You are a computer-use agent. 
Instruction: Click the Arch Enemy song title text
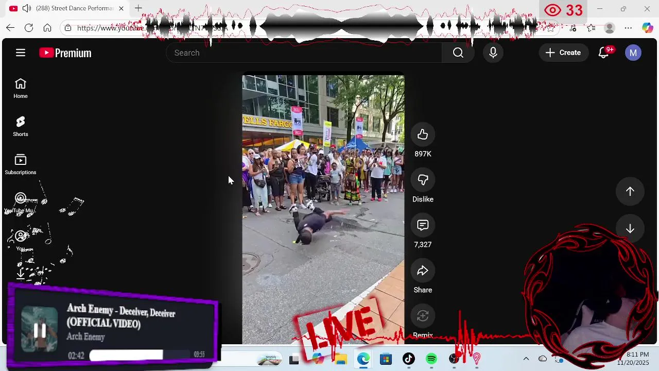tap(121, 316)
